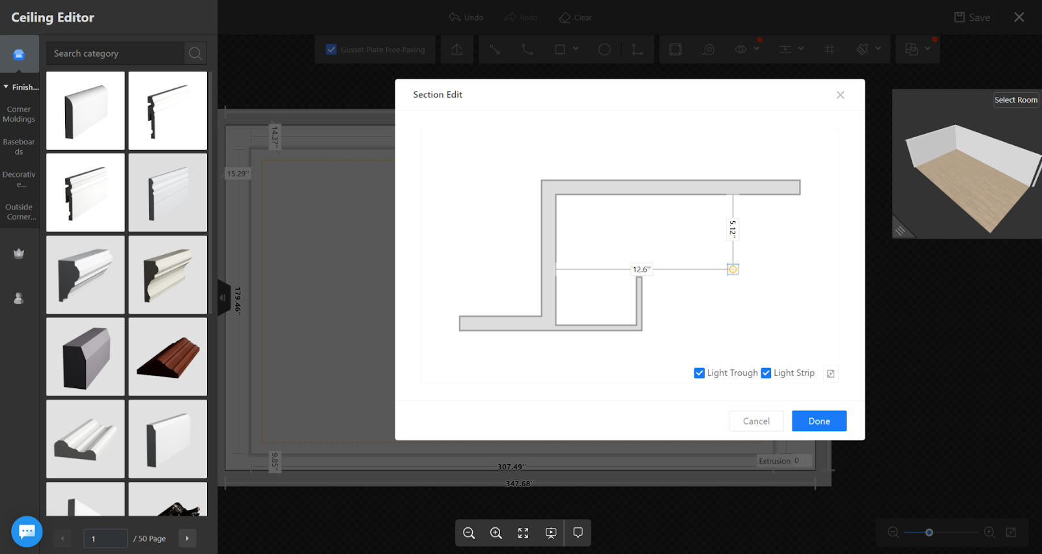Viewport: 1042px width, 554px height.
Task: Uncheck the Light Trough checkbox
Action: coord(699,373)
